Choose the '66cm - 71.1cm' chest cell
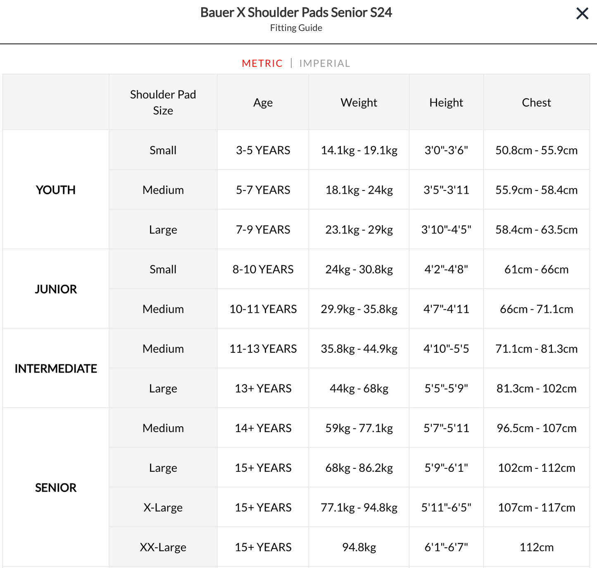 (537, 309)
